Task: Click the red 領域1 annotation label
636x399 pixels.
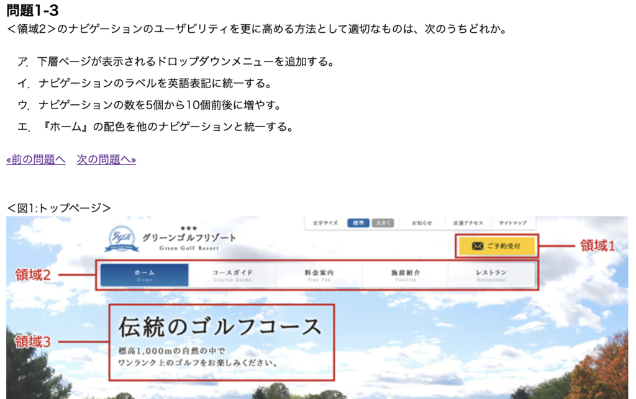Action: [597, 246]
